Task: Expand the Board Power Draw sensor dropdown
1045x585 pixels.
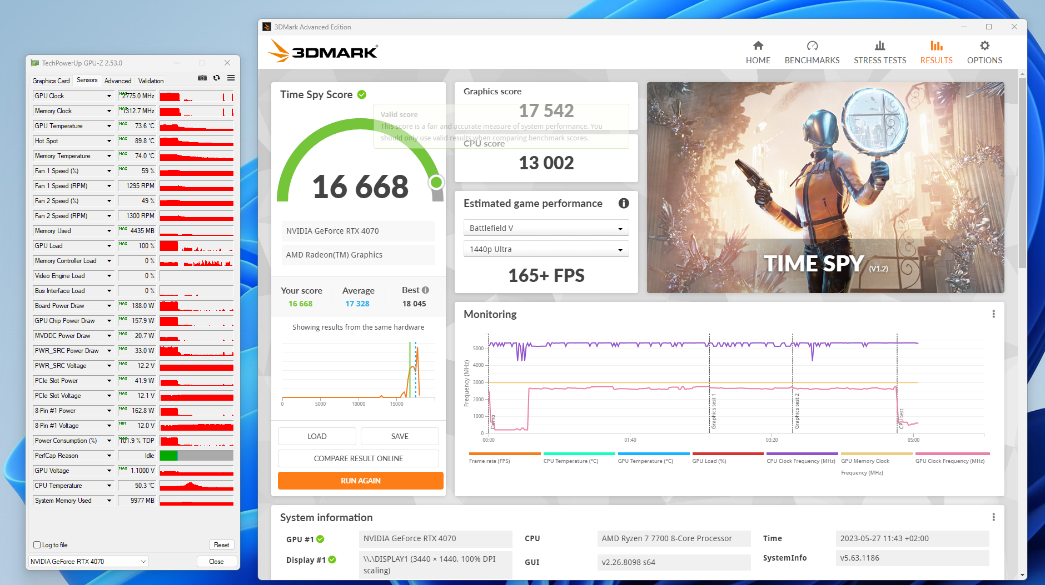Action: pyautogui.click(x=109, y=306)
